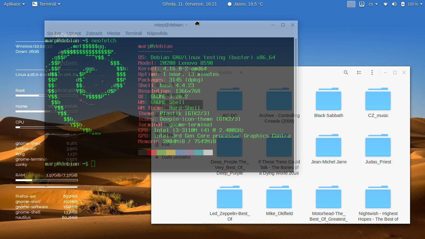Click the weather status icon beside Jasno

click(x=230, y=4)
